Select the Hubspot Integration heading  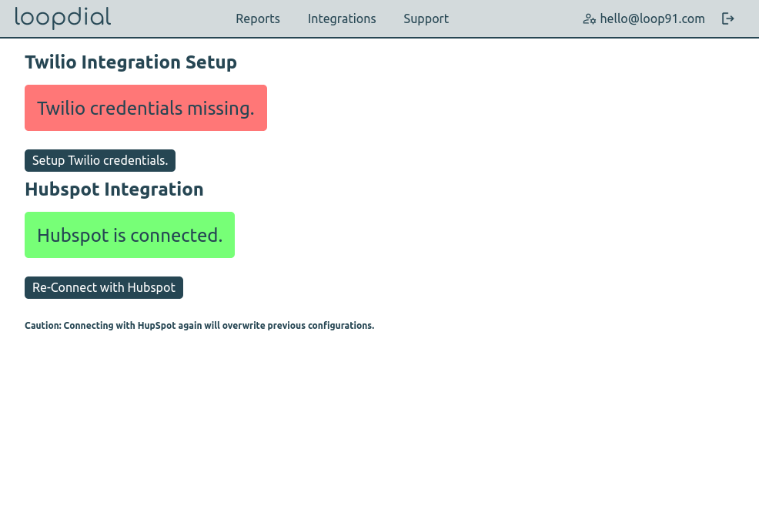[114, 189]
